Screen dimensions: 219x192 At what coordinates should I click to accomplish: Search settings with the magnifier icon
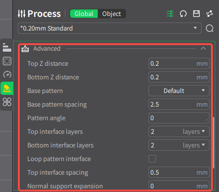[210, 28]
